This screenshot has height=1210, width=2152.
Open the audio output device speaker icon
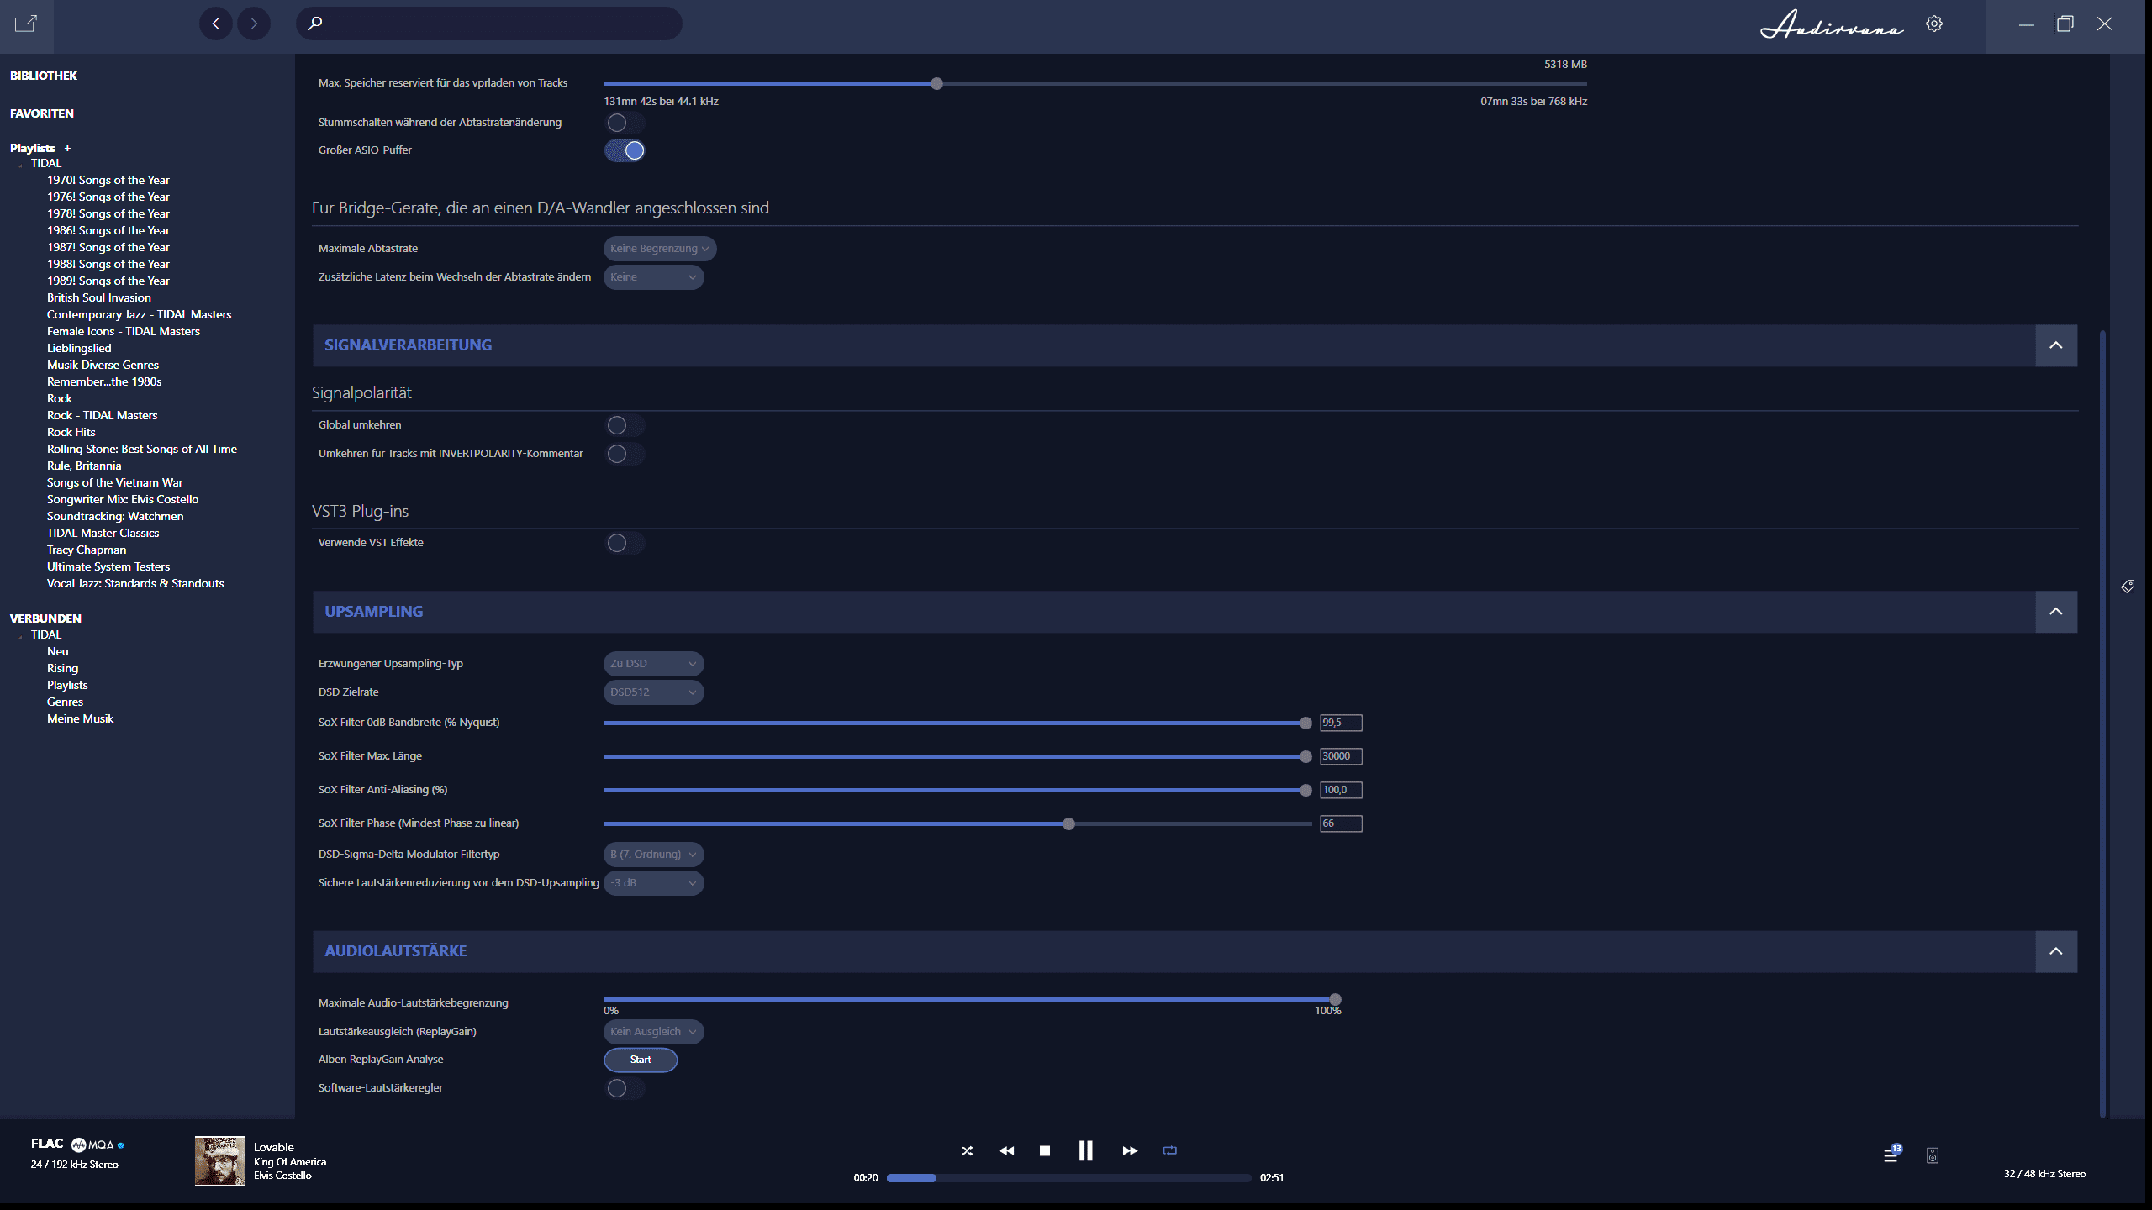1933,1156
